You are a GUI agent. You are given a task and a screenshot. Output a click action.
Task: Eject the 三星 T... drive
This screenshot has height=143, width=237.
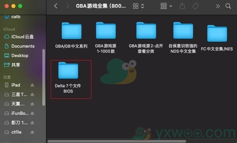[x=32, y=95]
